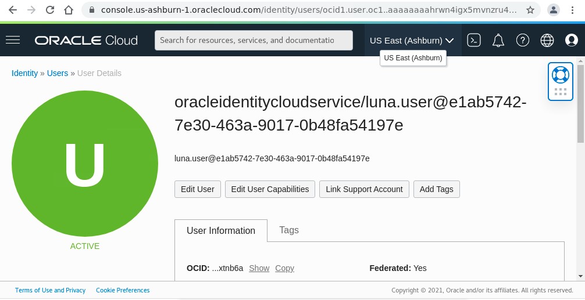
Task: Open the Chrome three-dot menu
Action: click(572, 10)
